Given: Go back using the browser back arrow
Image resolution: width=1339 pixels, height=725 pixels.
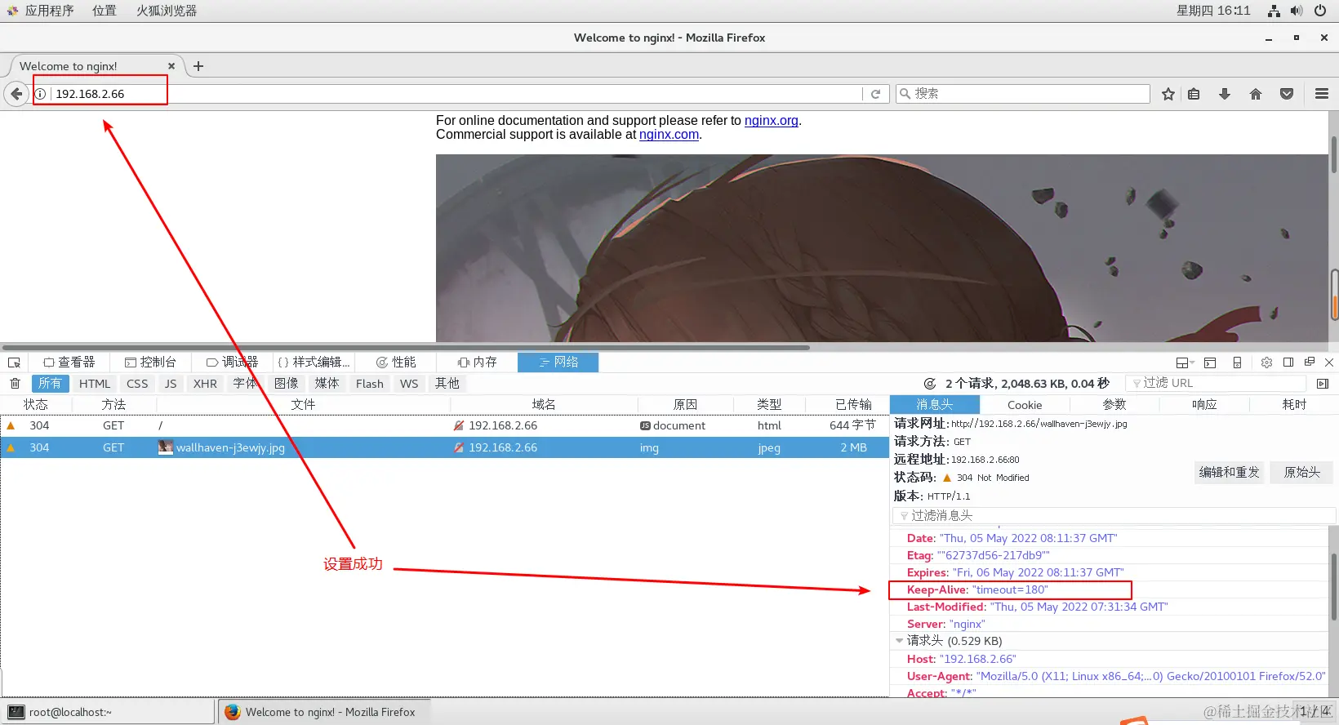Looking at the screenshot, I should [16, 94].
